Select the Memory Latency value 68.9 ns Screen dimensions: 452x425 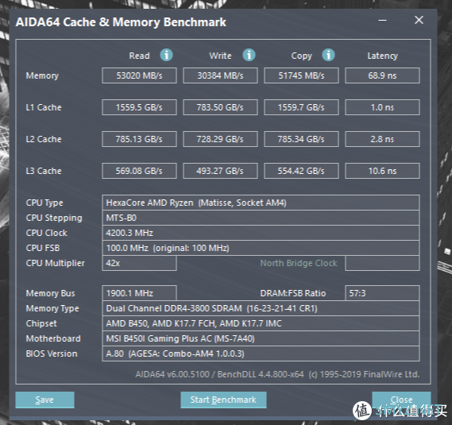[x=382, y=75]
